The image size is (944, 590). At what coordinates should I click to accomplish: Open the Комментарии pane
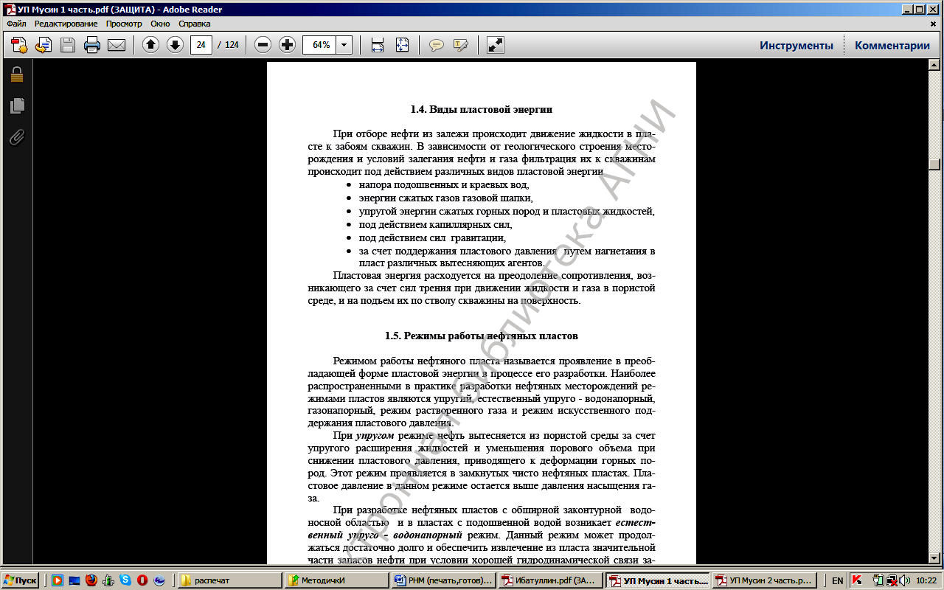tap(892, 45)
